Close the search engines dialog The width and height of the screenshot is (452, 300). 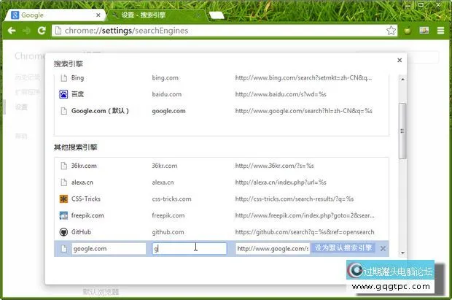[x=400, y=60]
